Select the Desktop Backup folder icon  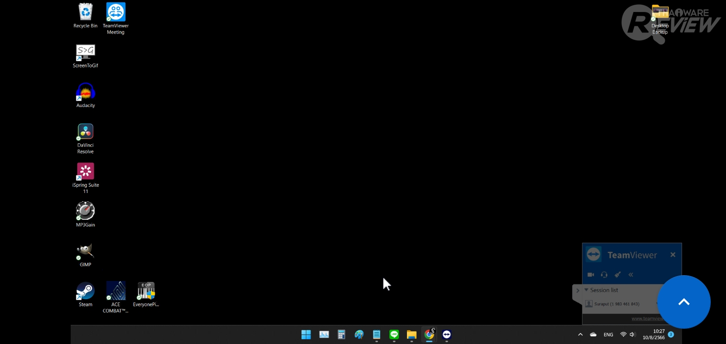tap(660, 20)
